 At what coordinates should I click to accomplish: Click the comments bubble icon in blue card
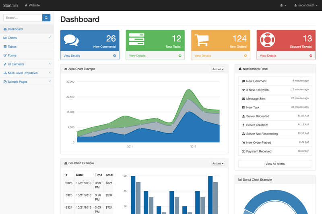tap(71, 40)
